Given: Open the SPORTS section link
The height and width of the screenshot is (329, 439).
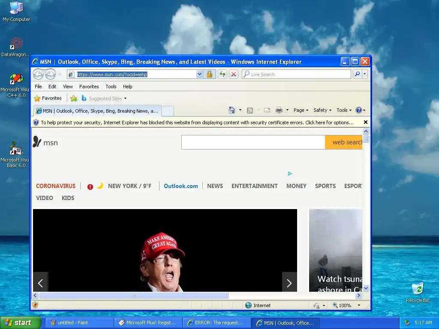Looking at the screenshot, I should coord(325,186).
